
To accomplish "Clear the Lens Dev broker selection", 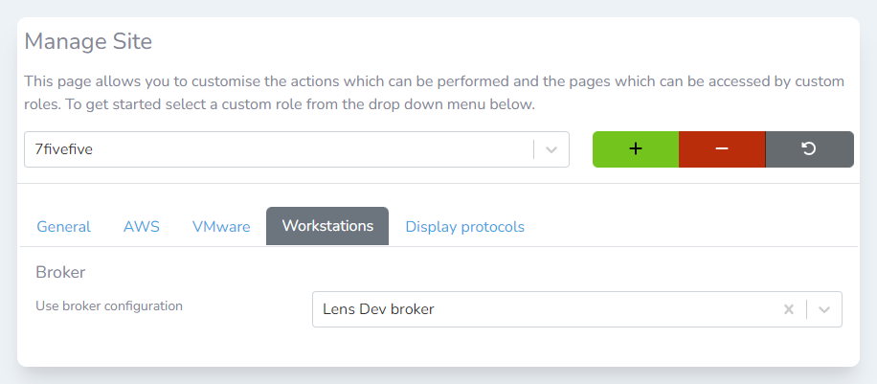I will [x=789, y=309].
